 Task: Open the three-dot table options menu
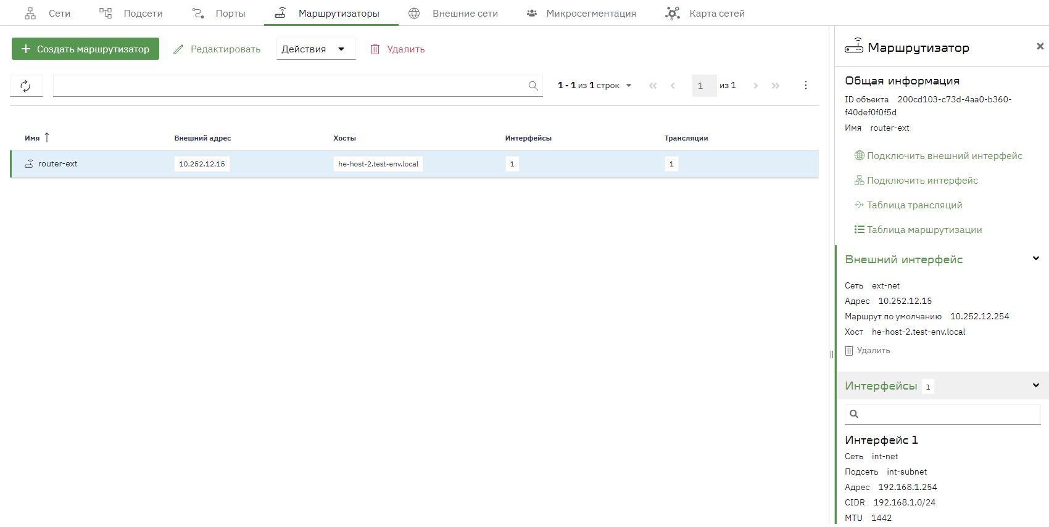point(805,86)
